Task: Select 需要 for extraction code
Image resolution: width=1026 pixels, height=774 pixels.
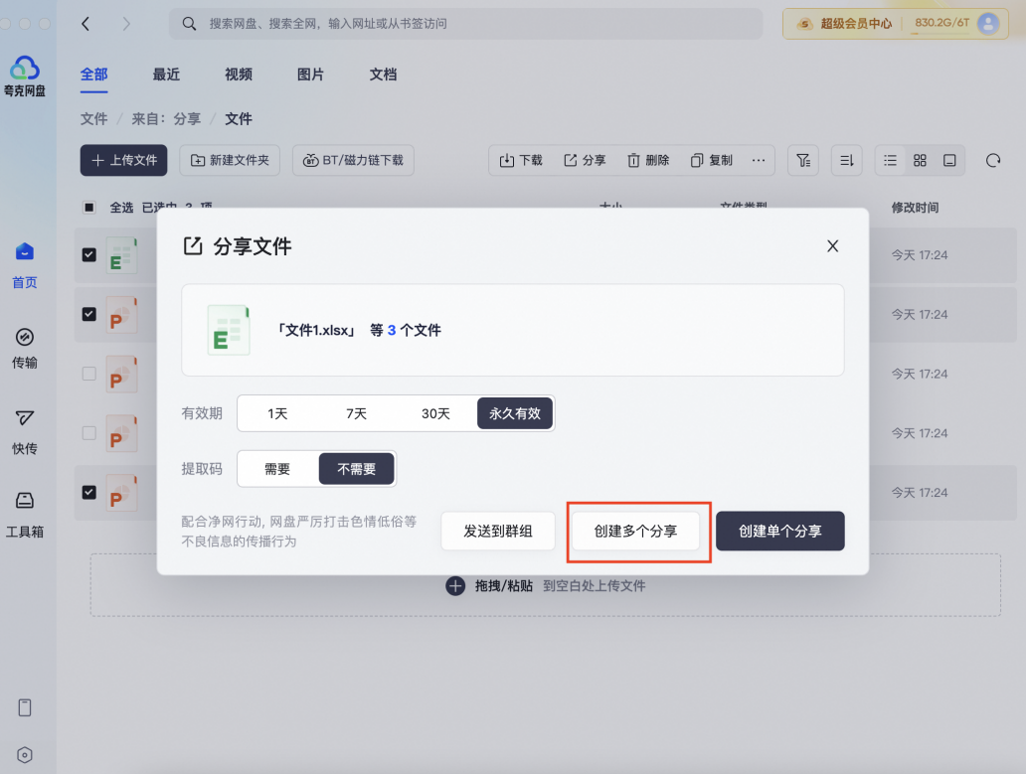Action: click(277, 469)
